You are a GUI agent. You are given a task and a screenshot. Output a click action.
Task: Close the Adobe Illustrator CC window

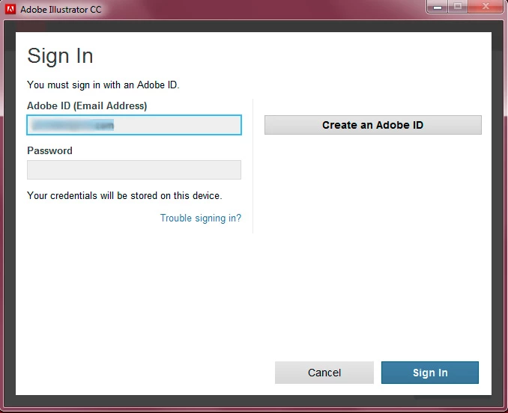coord(486,7)
